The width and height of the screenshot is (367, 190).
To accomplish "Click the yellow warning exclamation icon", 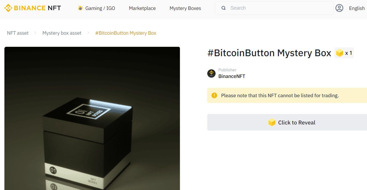I will tap(214, 95).
